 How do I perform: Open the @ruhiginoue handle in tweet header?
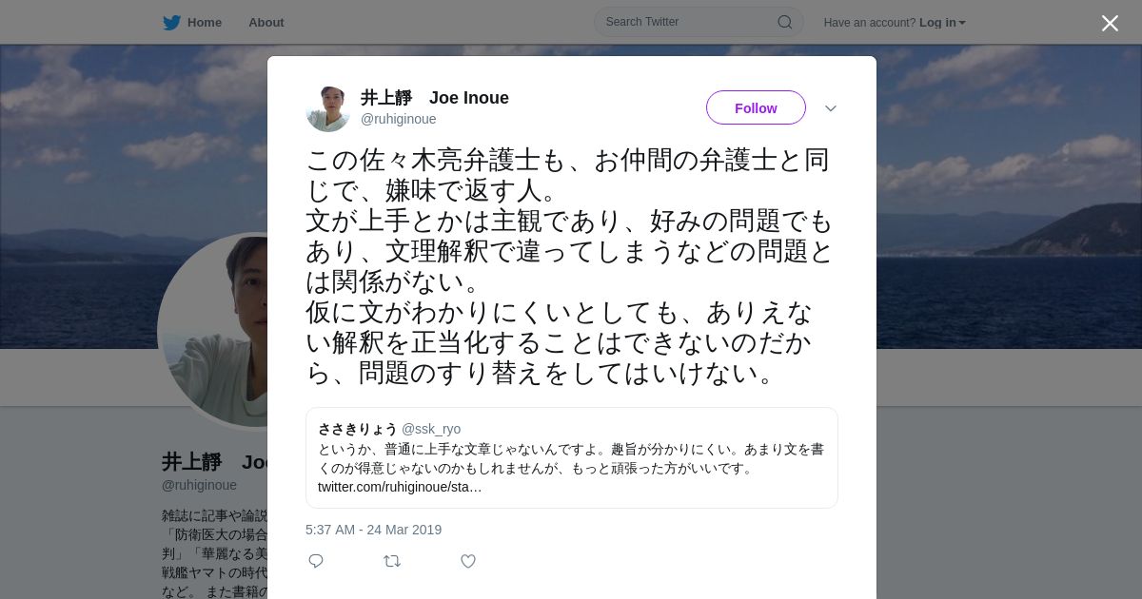(x=399, y=119)
